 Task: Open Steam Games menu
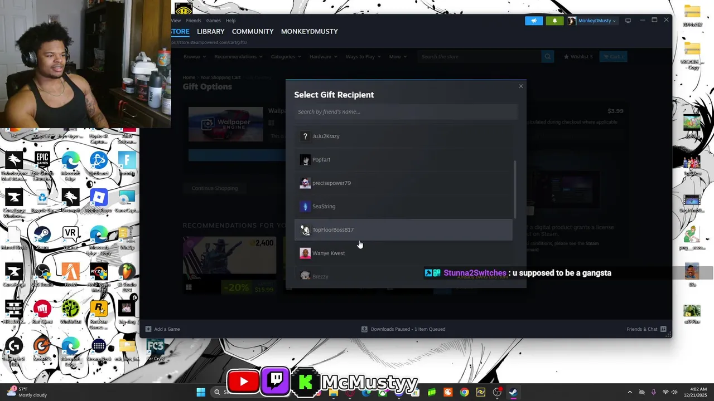pyautogui.click(x=213, y=21)
